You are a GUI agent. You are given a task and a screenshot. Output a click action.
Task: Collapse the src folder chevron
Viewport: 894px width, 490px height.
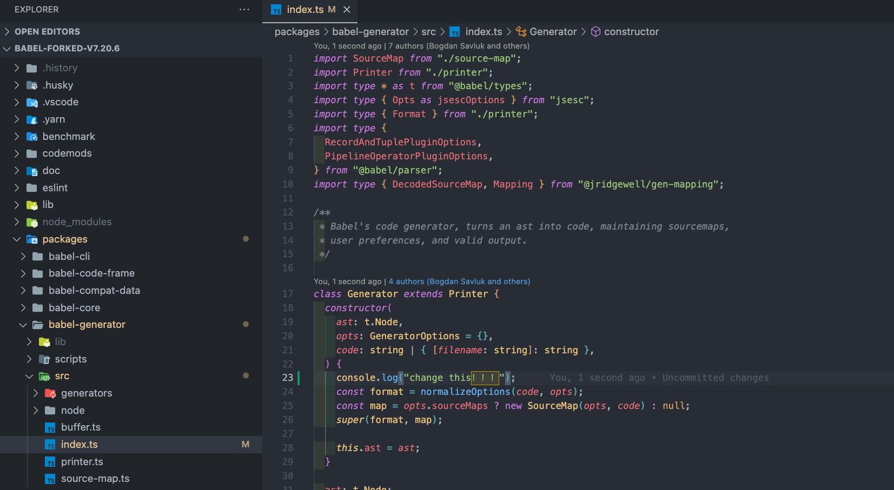29,376
